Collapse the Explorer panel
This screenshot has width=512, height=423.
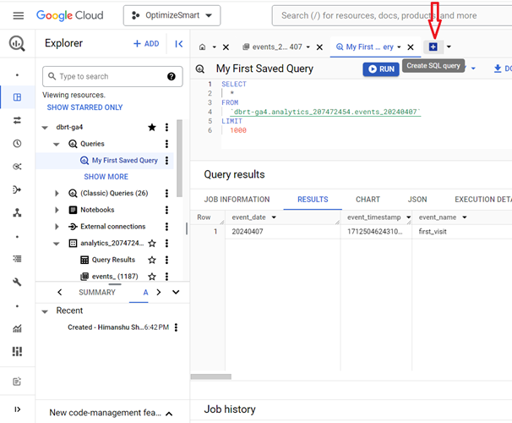pos(179,44)
